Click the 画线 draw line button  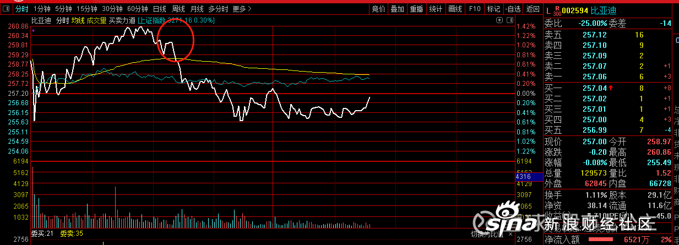pos(455,9)
